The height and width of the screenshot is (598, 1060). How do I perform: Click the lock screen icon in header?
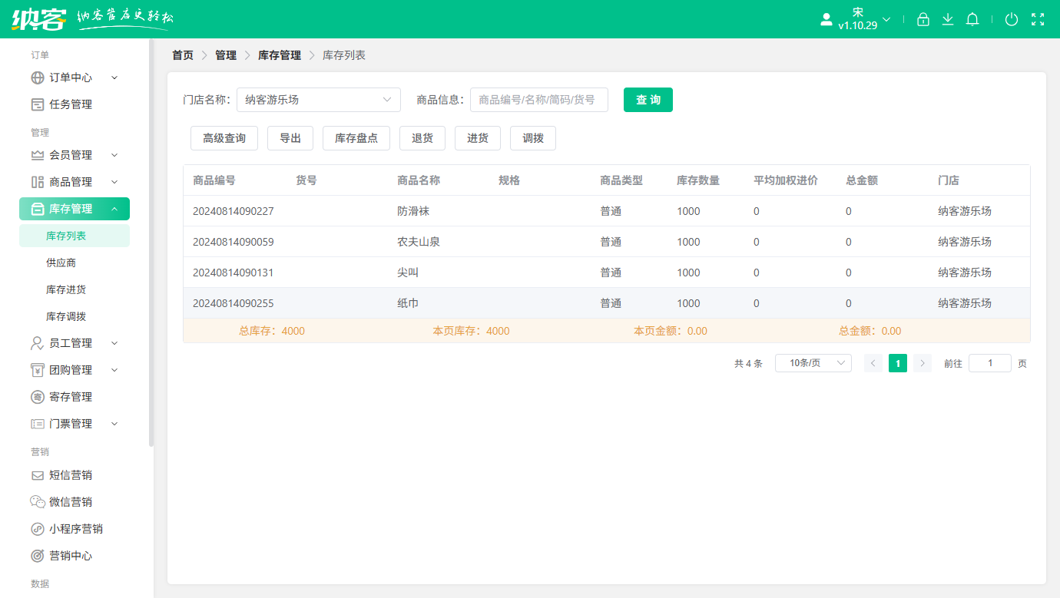[x=923, y=19]
